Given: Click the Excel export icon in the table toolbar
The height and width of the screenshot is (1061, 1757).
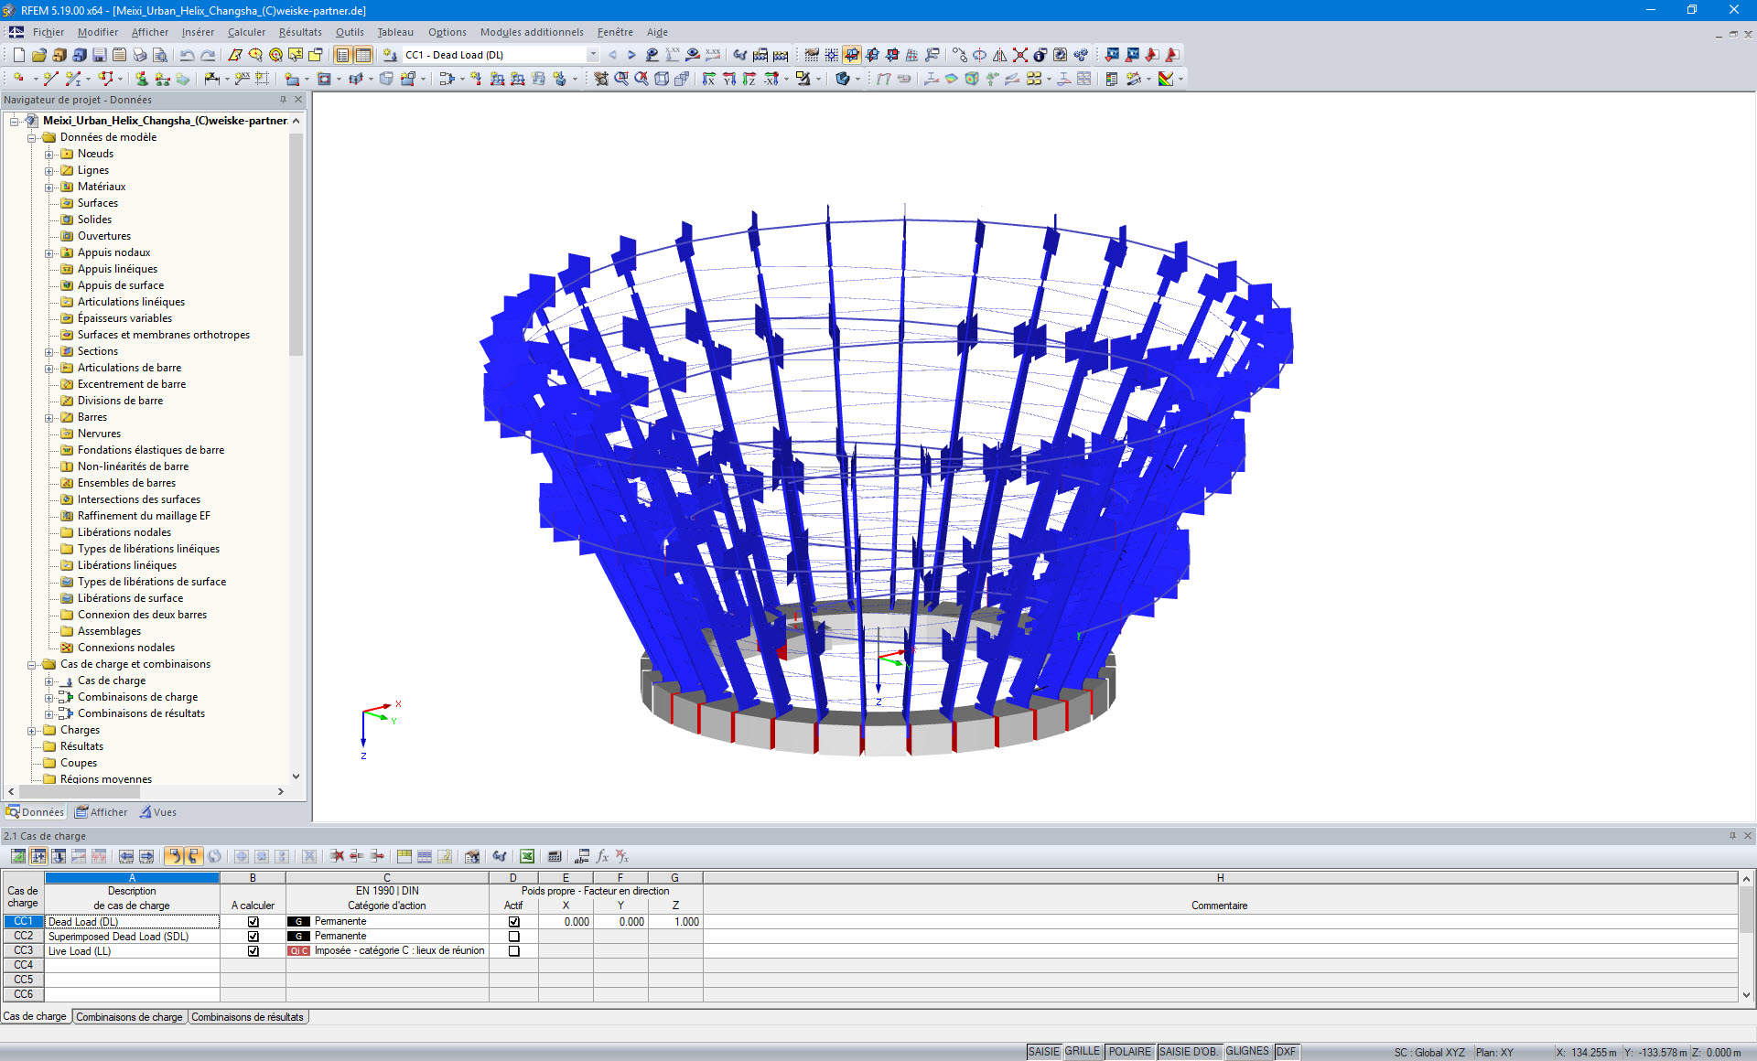Looking at the screenshot, I should coord(527,857).
